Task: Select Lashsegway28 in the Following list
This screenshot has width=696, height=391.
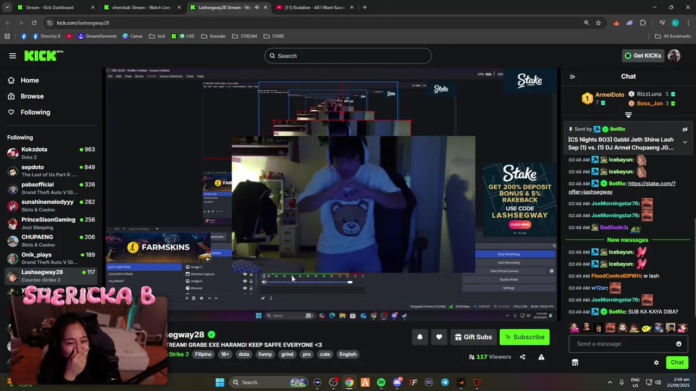Action: 51,275
